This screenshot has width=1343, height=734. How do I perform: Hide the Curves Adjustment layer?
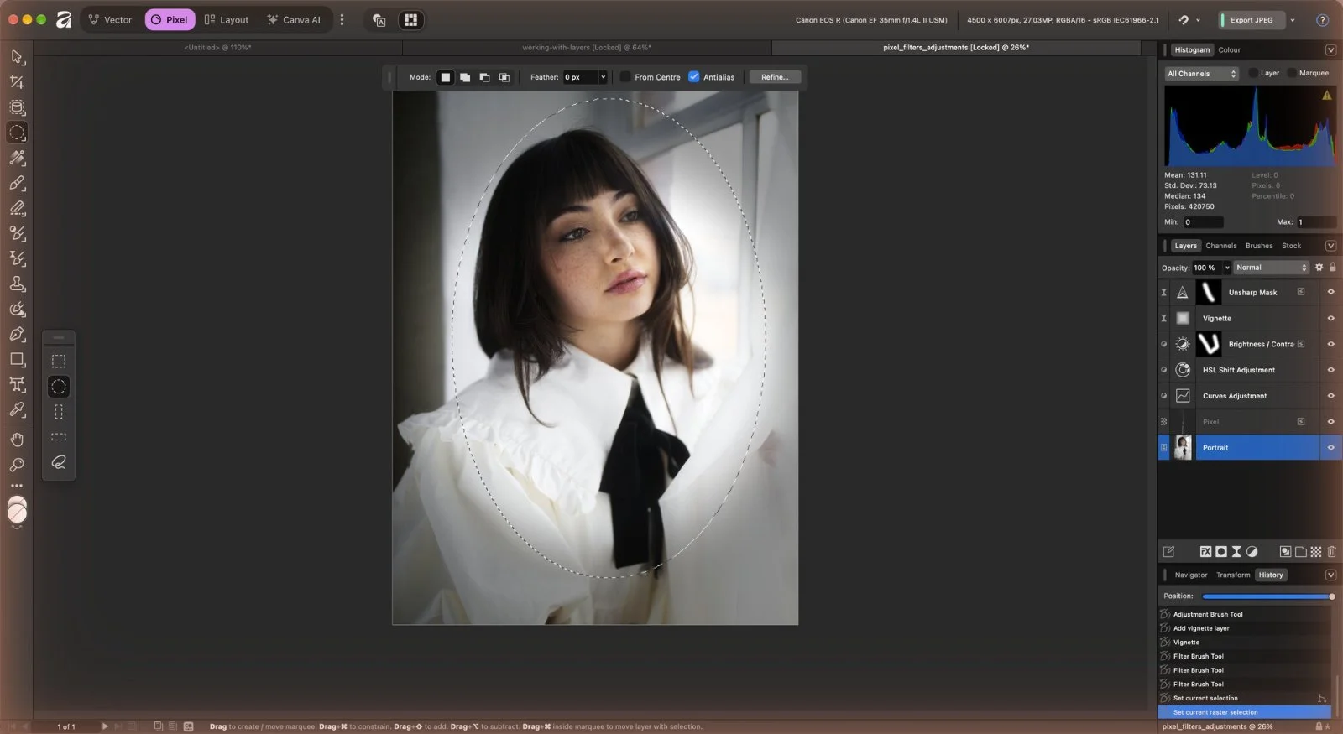(x=1330, y=396)
